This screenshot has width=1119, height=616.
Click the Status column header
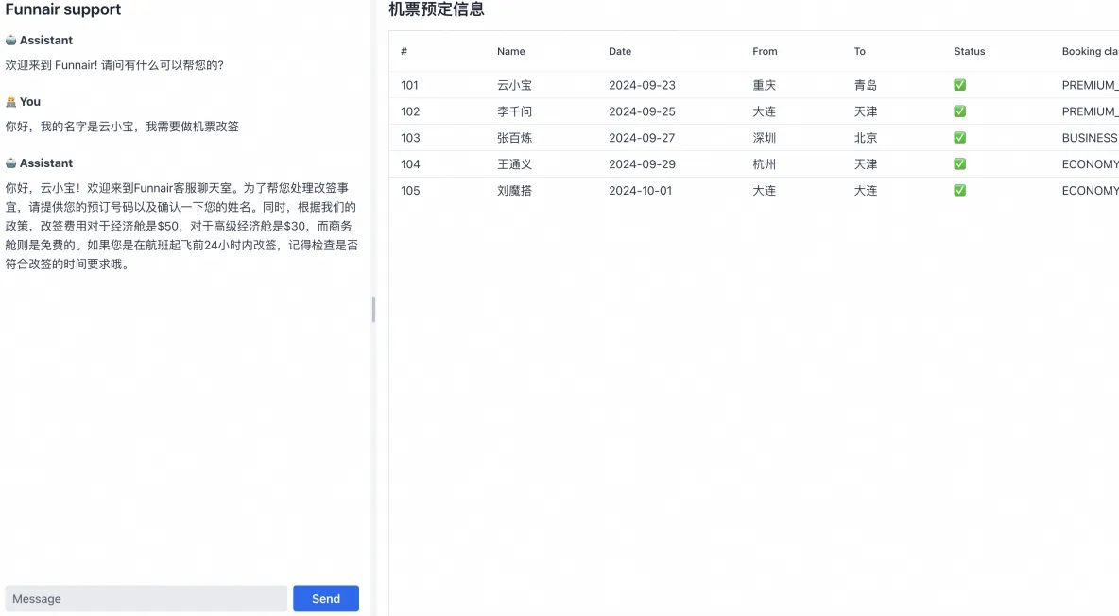970,51
